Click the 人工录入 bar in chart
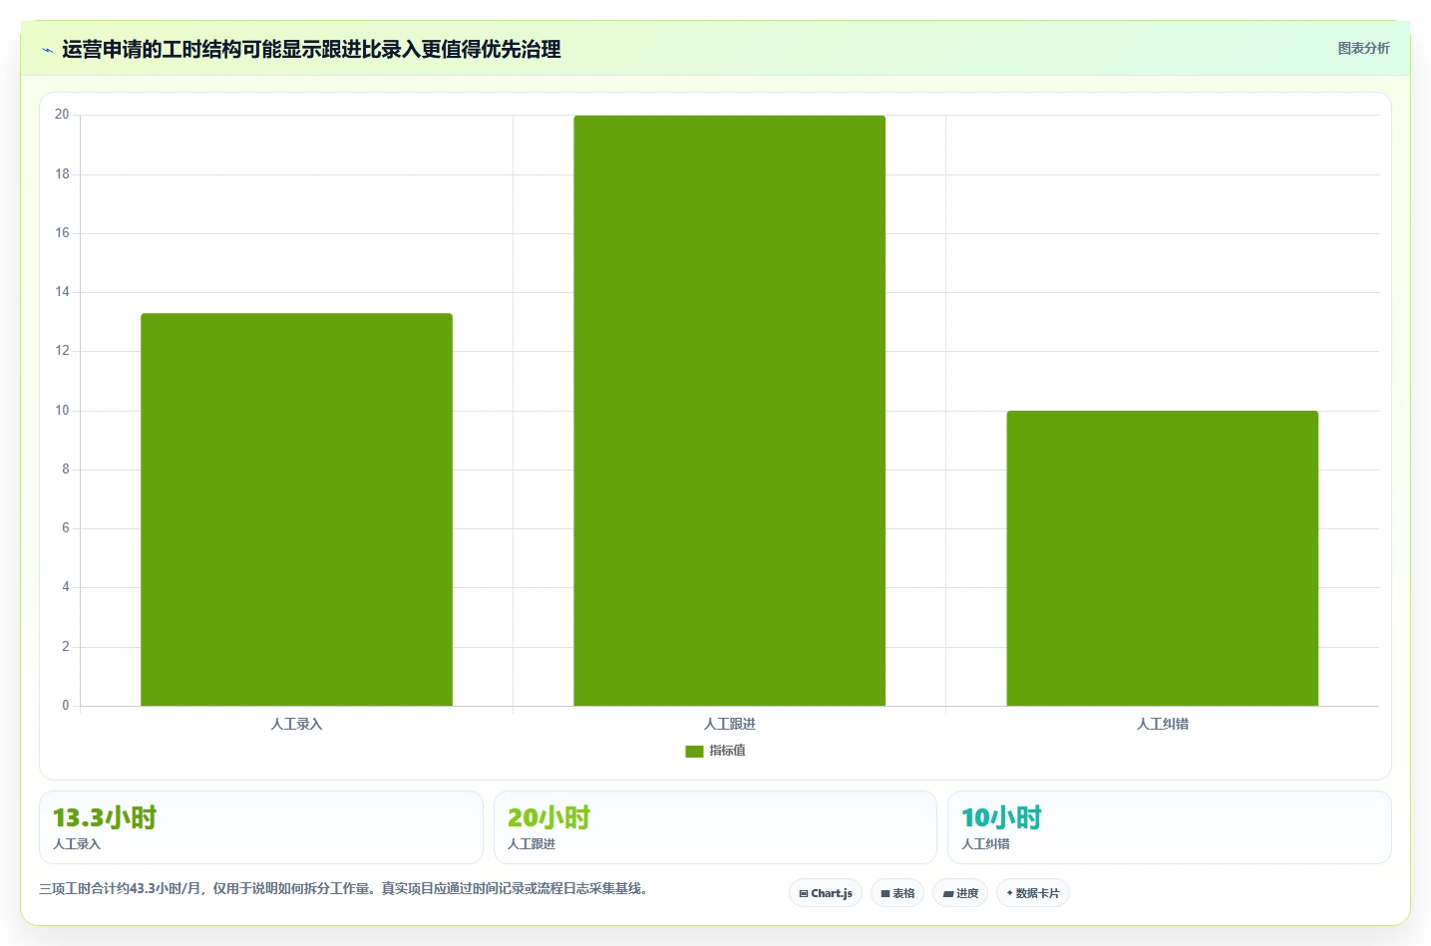This screenshot has height=946, width=1431. [296, 509]
